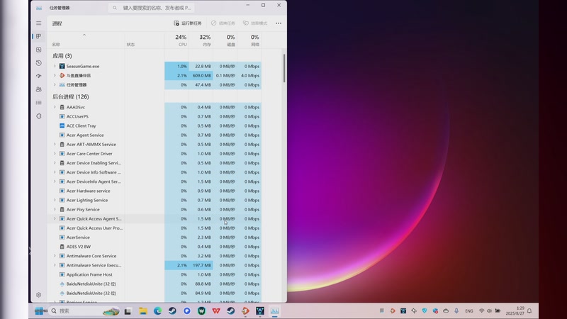Open the Users page in the sidebar
567x319 pixels.
pyautogui.click(x=39, y=89)
